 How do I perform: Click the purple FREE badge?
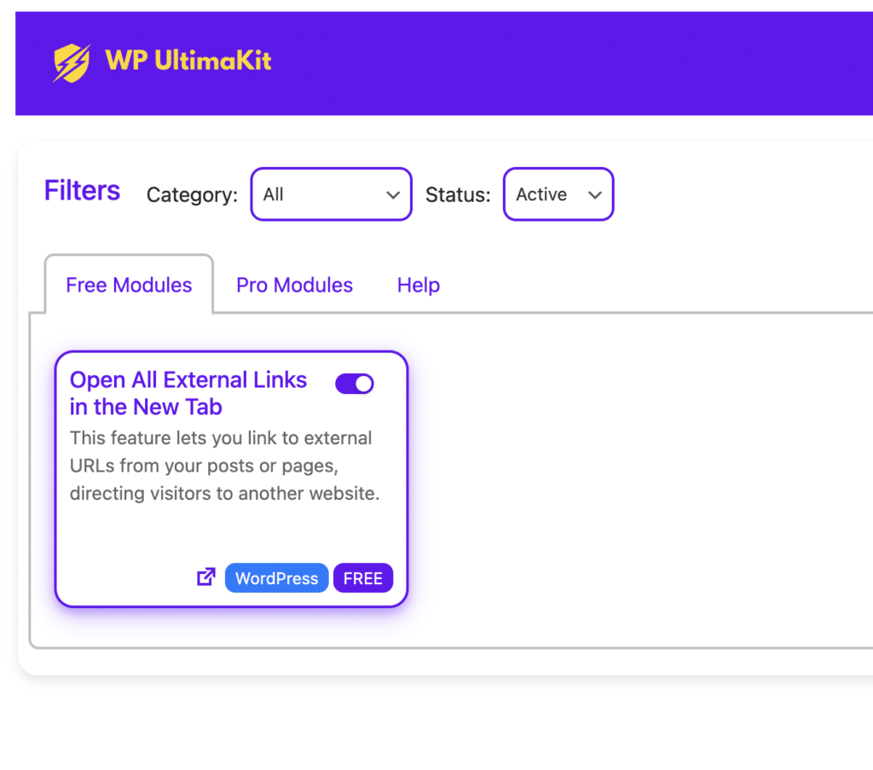tap(363, 577)
